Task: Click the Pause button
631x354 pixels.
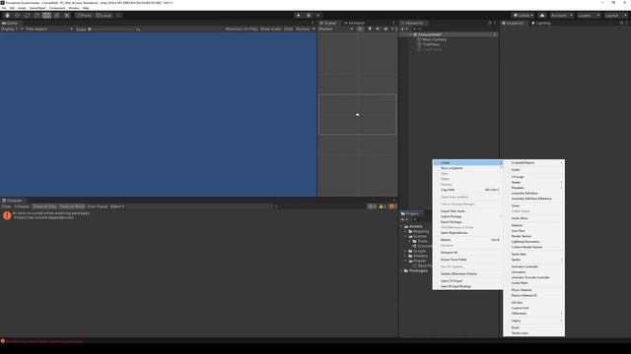Action: [309, 16]
